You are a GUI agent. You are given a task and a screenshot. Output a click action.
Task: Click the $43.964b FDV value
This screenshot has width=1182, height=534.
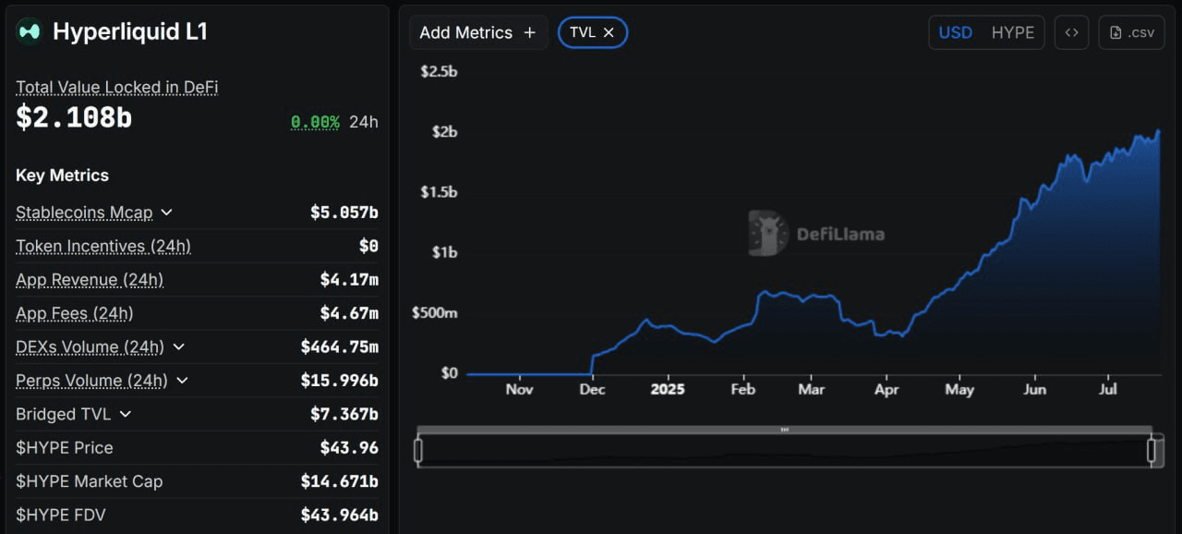pos(340,515)
